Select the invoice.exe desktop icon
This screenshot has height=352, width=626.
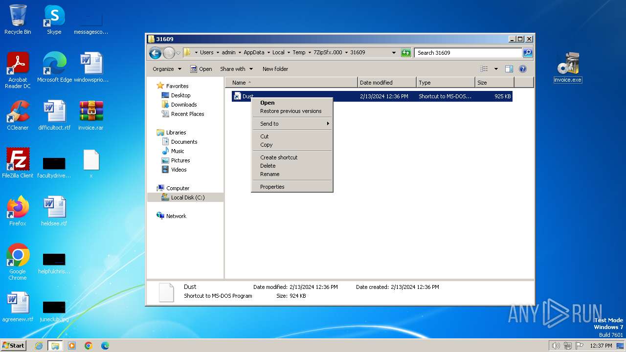tap(568, 67)
